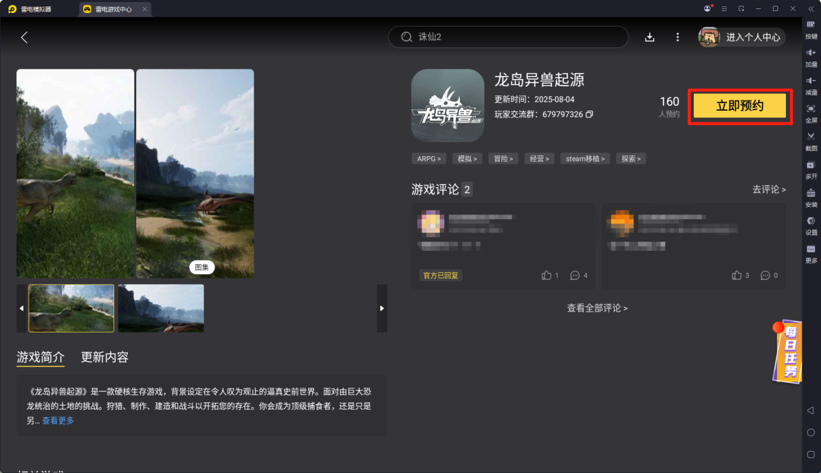Click 查看全部评论 link

click(x=597, y=308)
